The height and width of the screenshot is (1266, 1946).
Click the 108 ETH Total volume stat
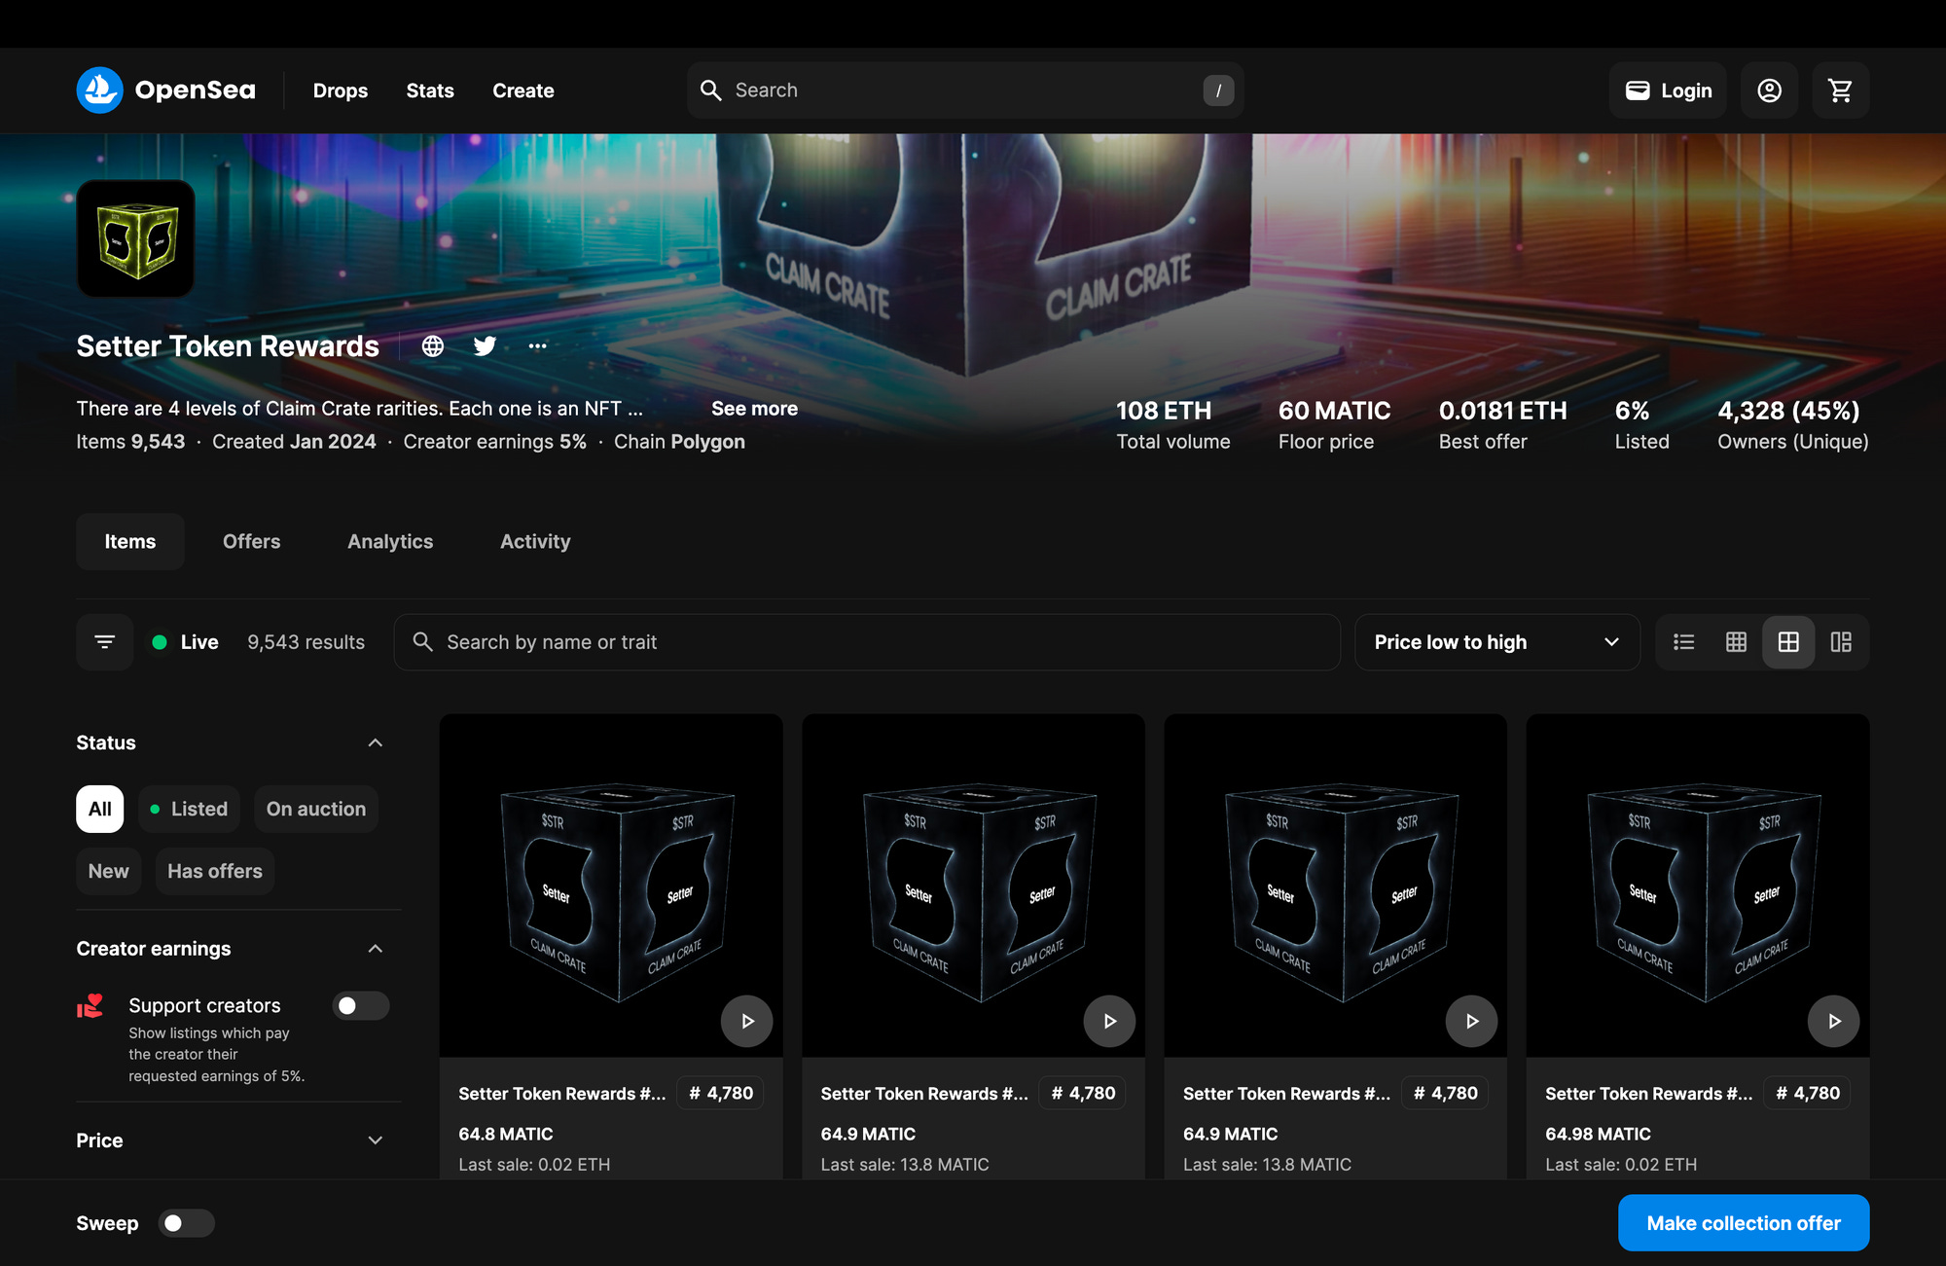coord(1172,425)
